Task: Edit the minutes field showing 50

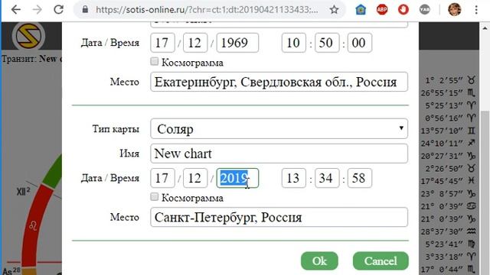Action: [327, 43]
